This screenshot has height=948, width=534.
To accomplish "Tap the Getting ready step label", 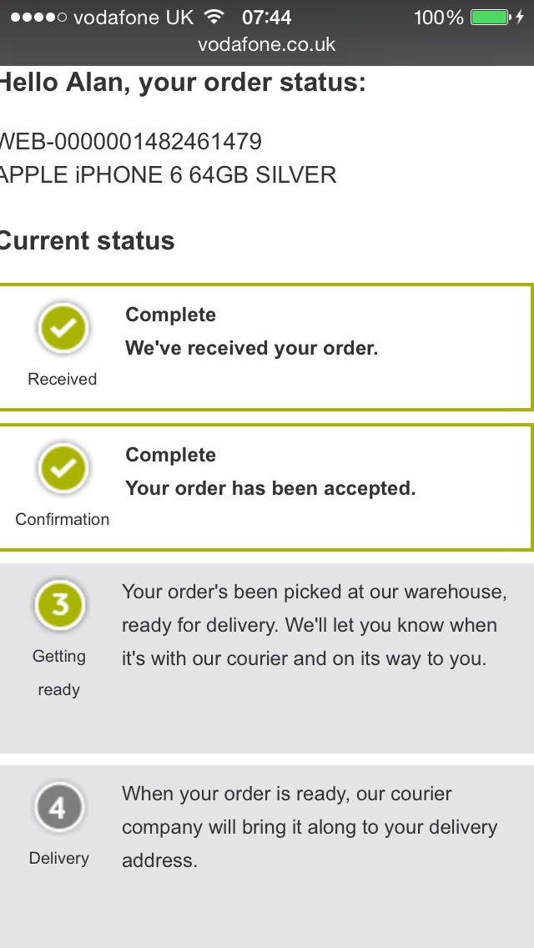I will tap(59, 673).
